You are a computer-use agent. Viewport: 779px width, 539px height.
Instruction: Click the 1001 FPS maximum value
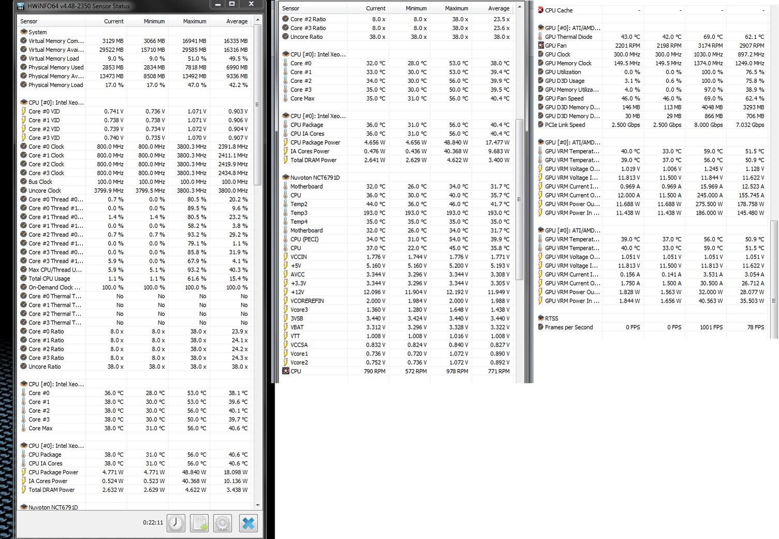711,328
